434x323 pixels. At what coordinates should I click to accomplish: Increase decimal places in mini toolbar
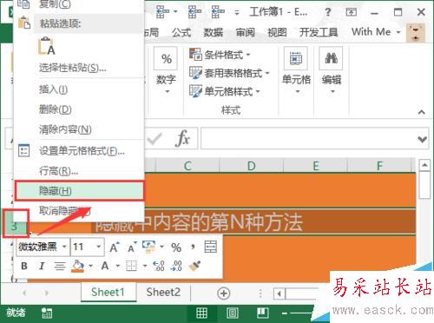point(159,266)
